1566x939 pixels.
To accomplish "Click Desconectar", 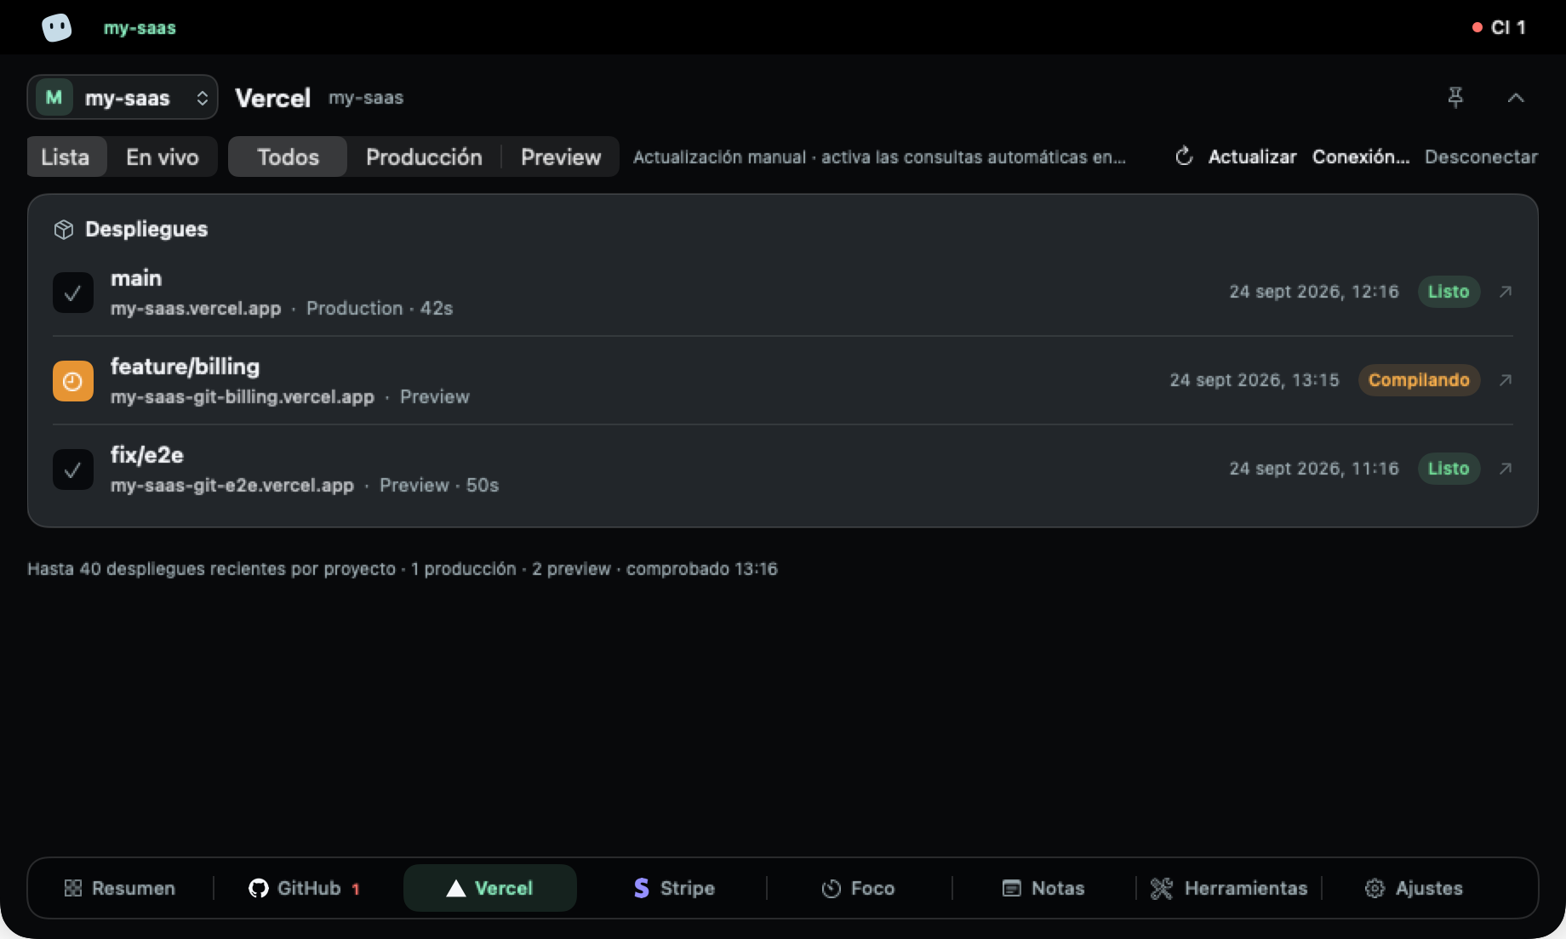I will (x=1481, y=156).
